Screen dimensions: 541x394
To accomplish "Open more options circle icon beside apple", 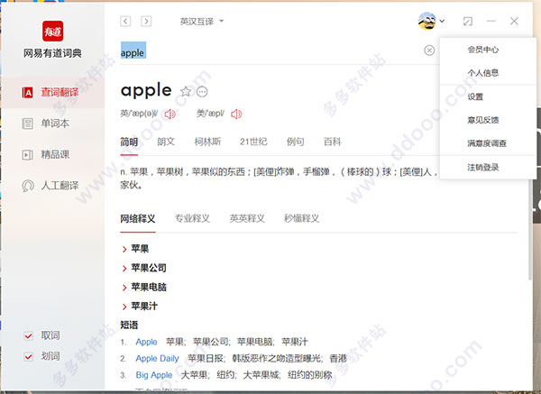I will pos(202,92).
